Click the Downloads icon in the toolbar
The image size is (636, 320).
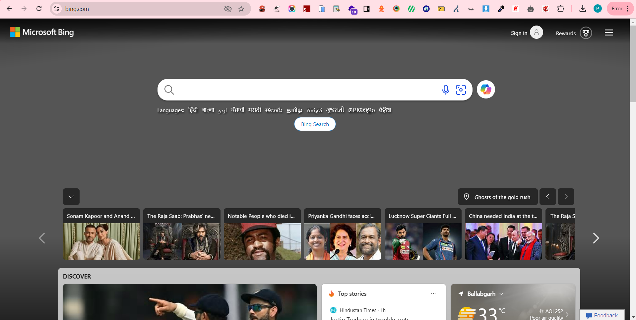[583, 9]
